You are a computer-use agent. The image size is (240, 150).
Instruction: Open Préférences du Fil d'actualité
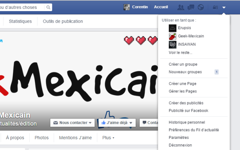[x=194, y=130]
